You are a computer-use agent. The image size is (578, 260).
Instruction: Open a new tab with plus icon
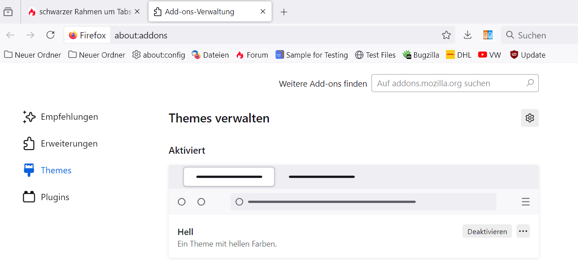click(x=284, y=12)
